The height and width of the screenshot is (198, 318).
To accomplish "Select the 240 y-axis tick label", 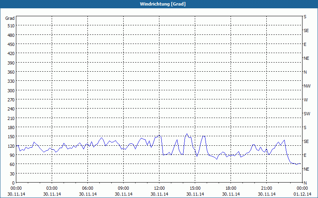I will 11,109.
